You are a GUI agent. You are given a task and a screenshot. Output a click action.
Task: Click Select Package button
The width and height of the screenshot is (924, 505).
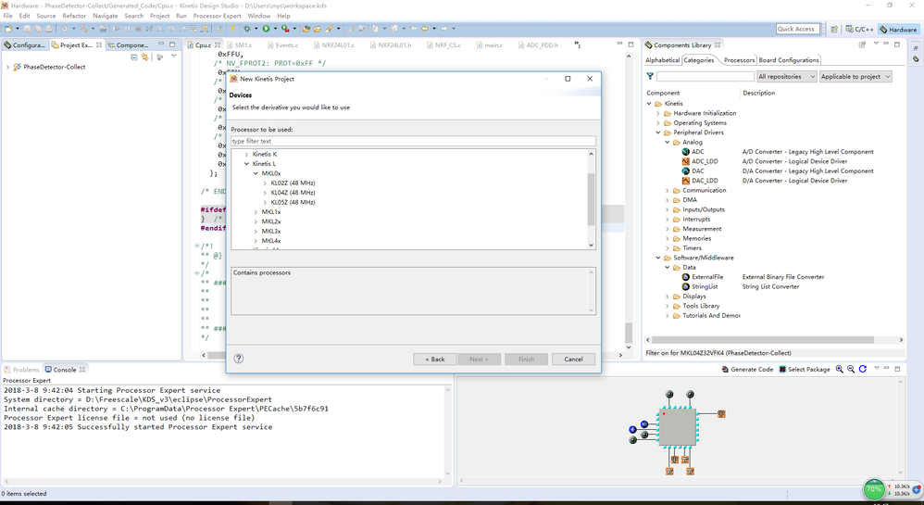click(805, 370)
